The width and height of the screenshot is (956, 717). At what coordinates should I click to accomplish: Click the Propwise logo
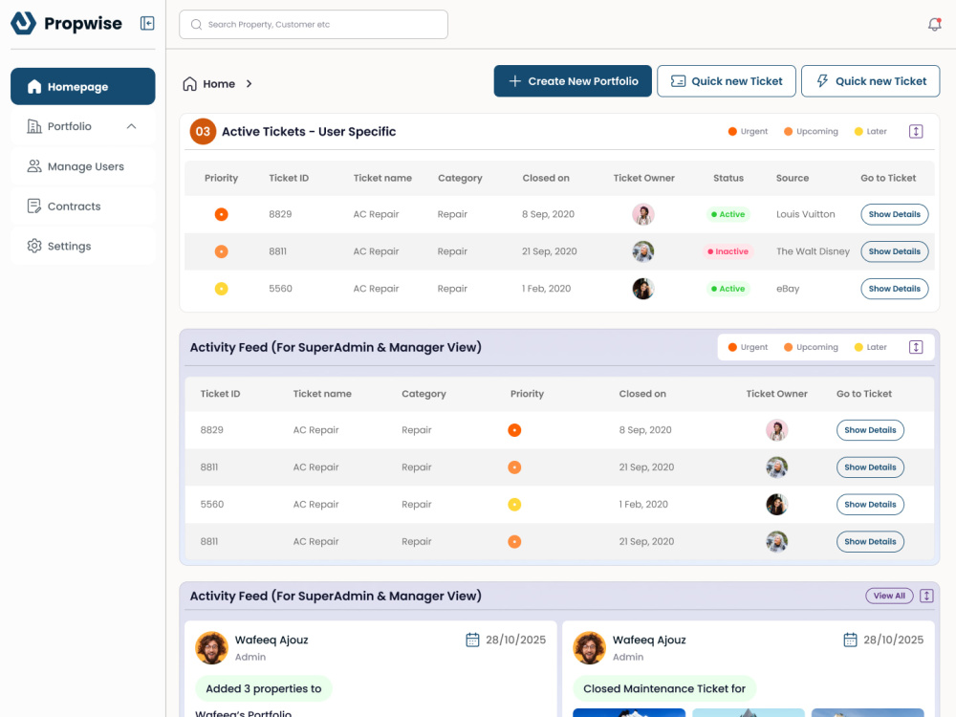pyautogui.click(x=66, y=23)
